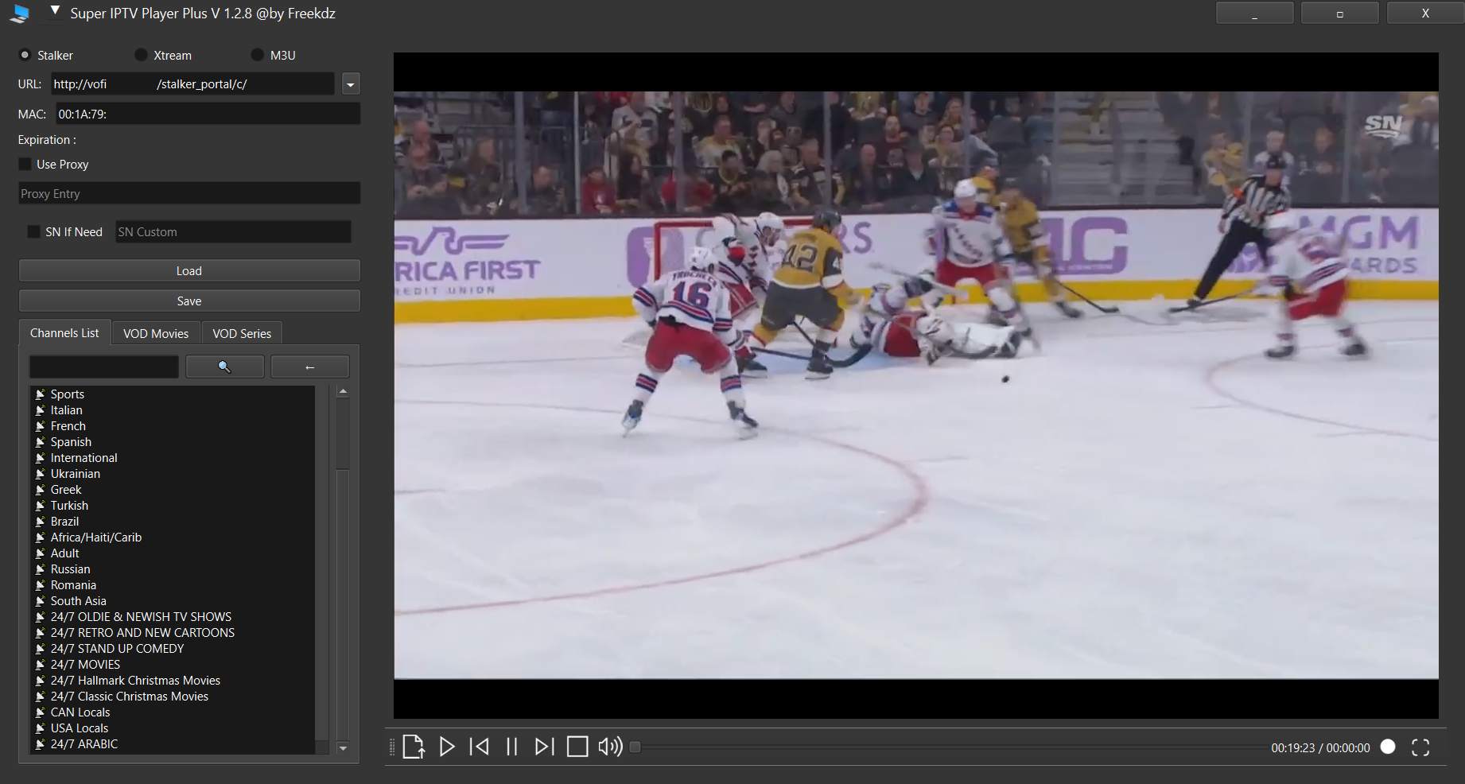Stop the video stream

point(577,747)
